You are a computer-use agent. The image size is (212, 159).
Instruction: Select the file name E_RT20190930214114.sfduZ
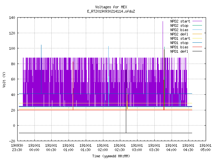[111, 11]
